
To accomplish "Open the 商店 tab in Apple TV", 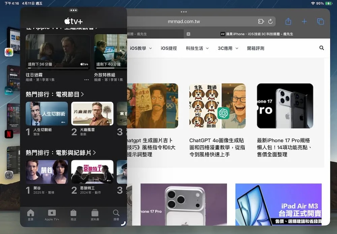I will tap(73, 215).
